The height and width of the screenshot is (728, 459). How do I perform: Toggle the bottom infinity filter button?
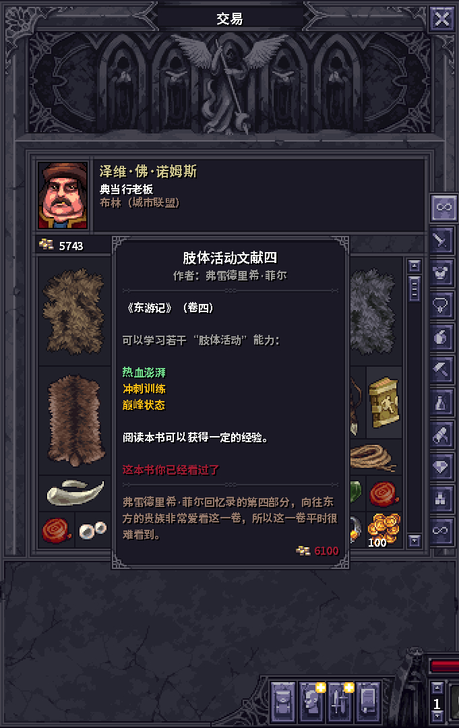(x=441, y=530)
